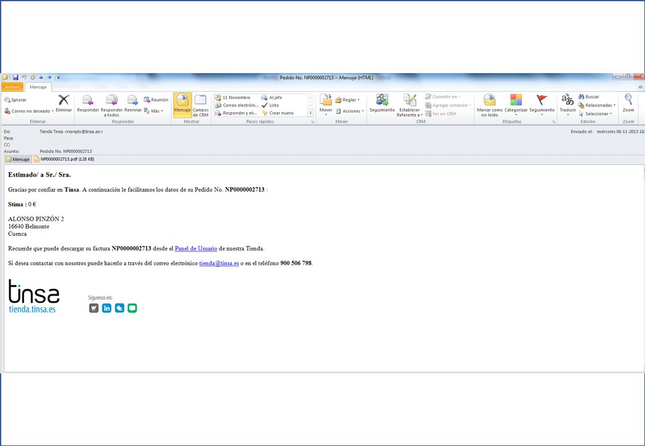Click the address line '16640 Belmonte'
The width and height of the screenshot is (645, 446).
tap(29, 226)
